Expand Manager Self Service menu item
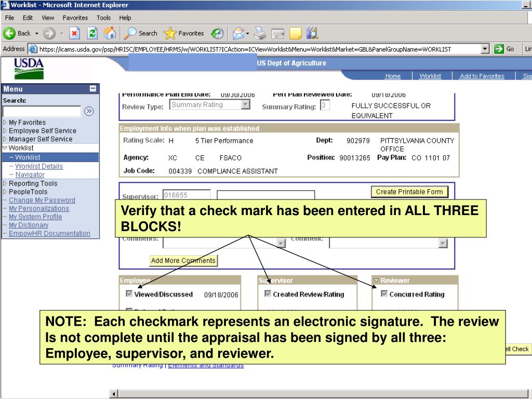The width and height of the screenshot is (532, 399). tap(5, 139)
